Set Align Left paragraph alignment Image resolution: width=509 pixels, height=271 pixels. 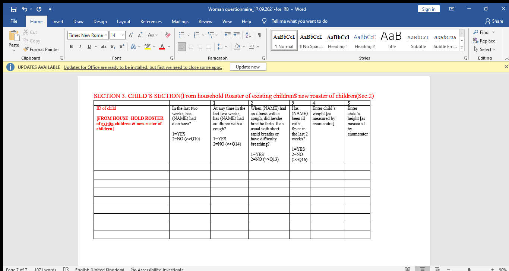coord(182,47)
